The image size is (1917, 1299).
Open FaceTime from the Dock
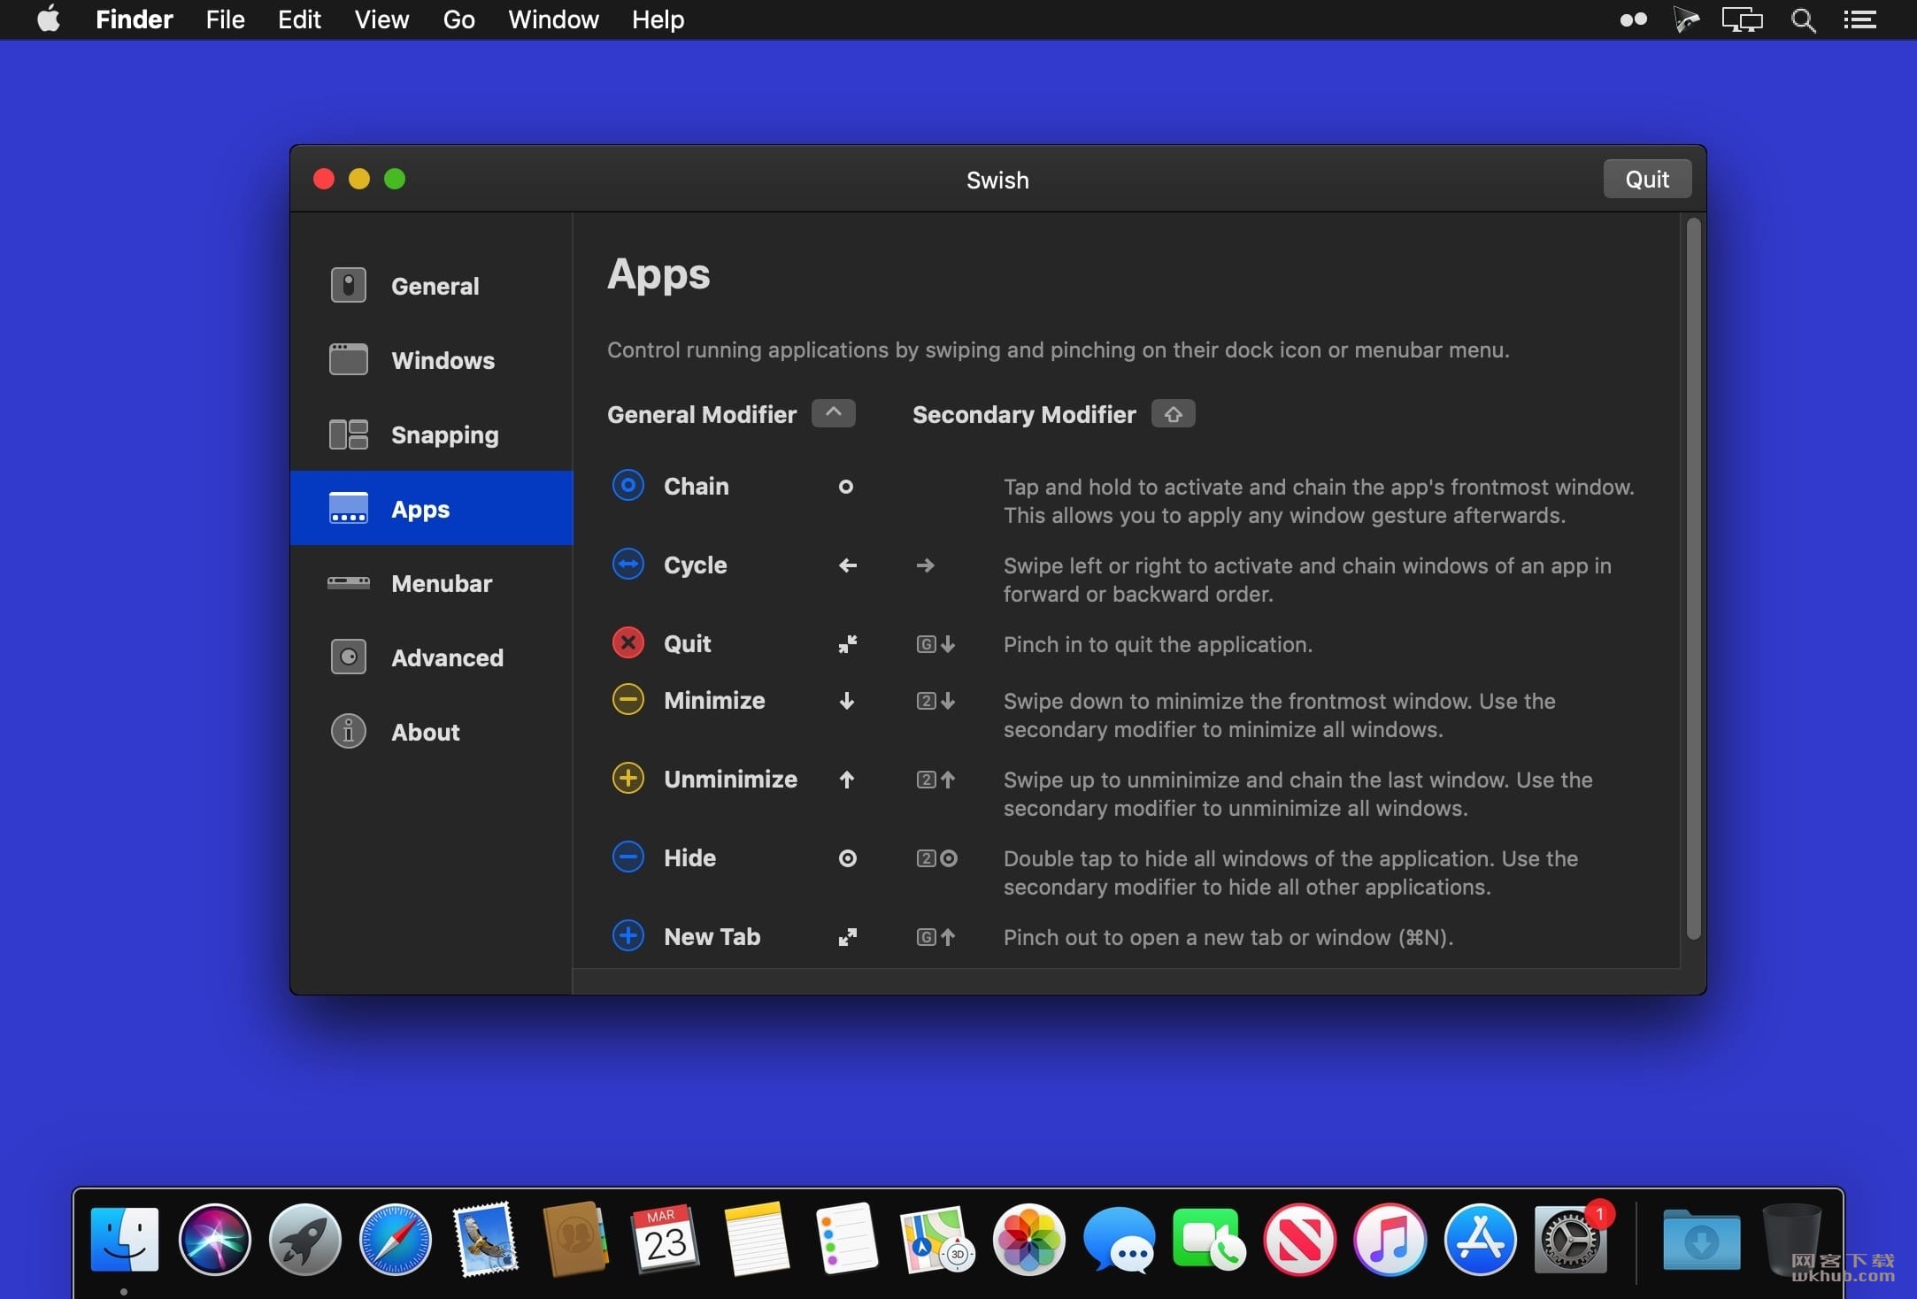point(1209,1239)
